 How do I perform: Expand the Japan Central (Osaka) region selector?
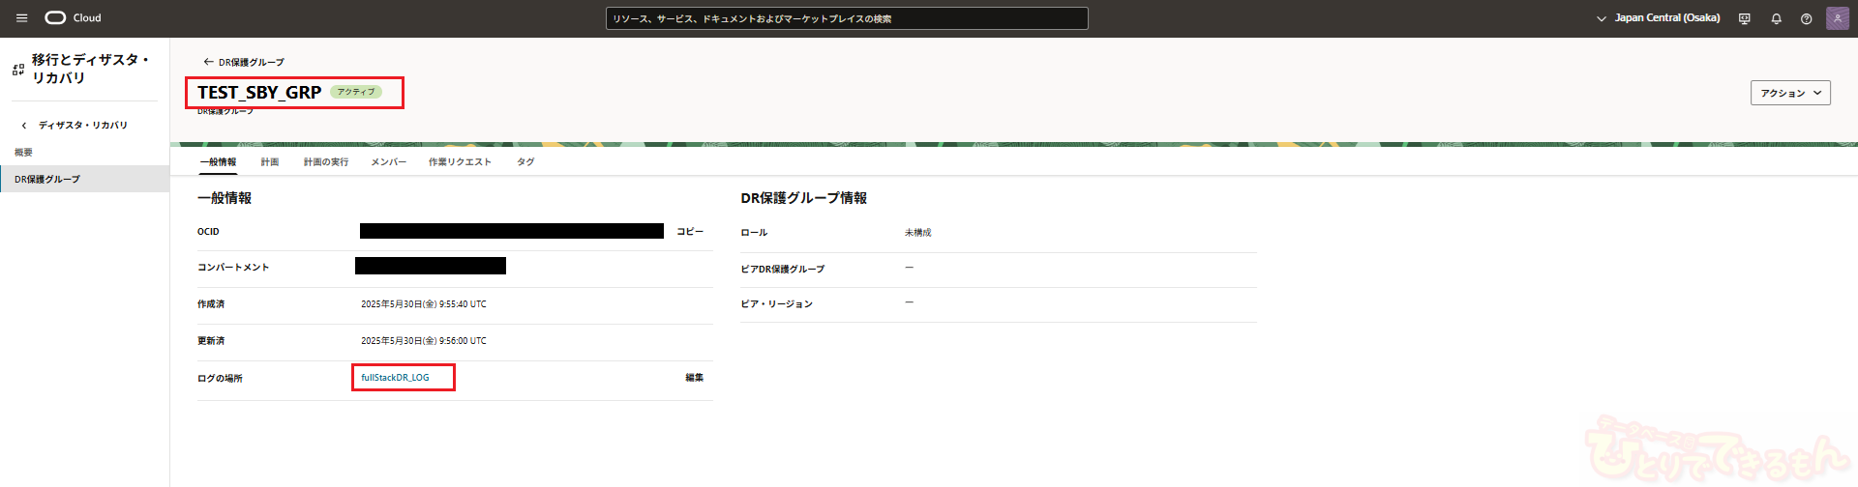[1659, 18]
